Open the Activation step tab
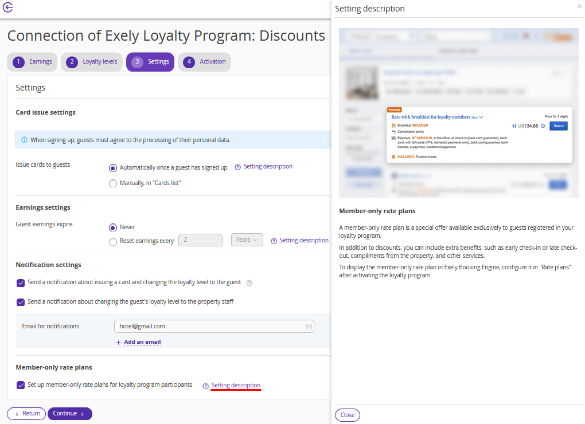 (205, 62)
